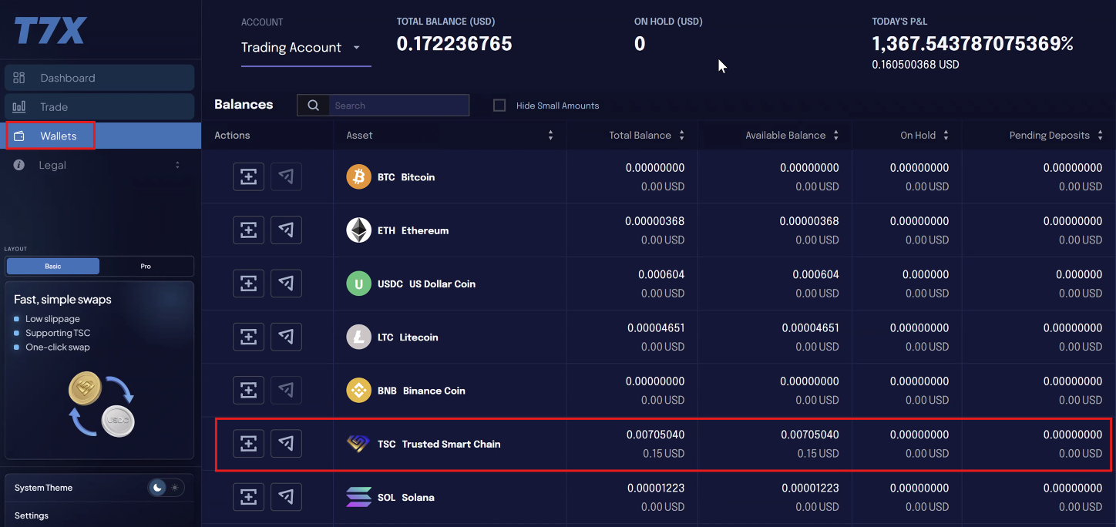Viewport: 1116px width, 527px height.
Task: Click the swap coins illustration
Action: point(101,404)
